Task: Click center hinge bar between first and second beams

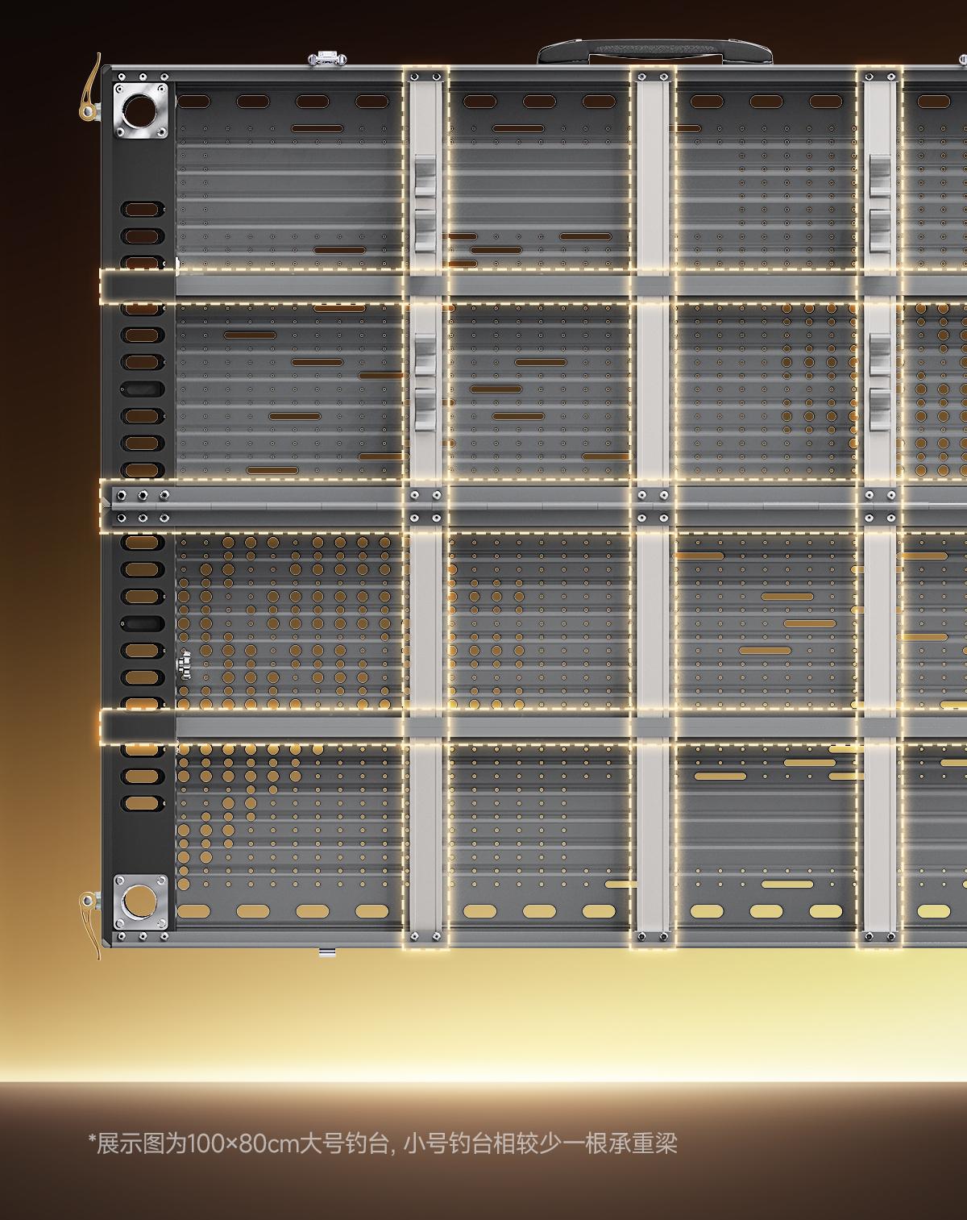Action: click(538, 506)
